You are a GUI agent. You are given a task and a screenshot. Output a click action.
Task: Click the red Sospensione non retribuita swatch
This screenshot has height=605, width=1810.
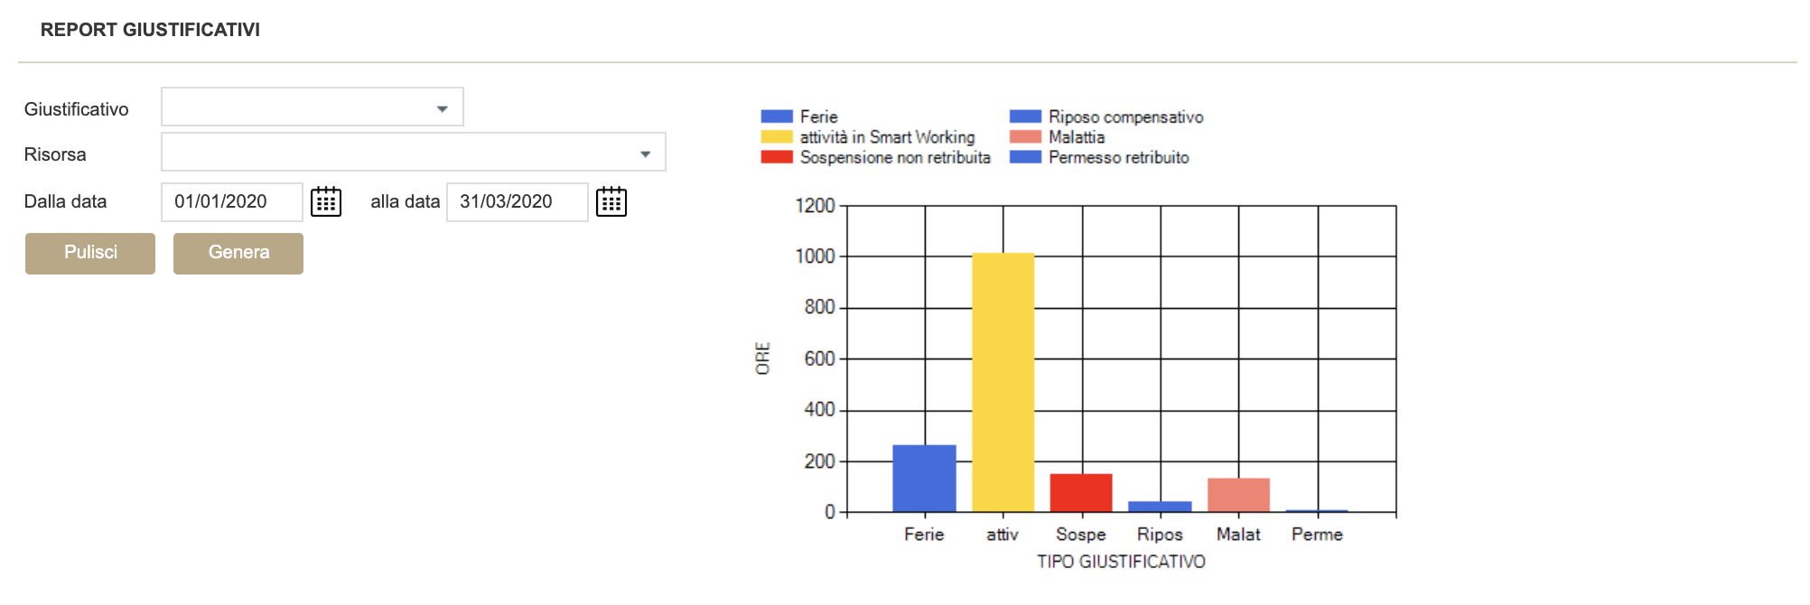click(776, 157)
